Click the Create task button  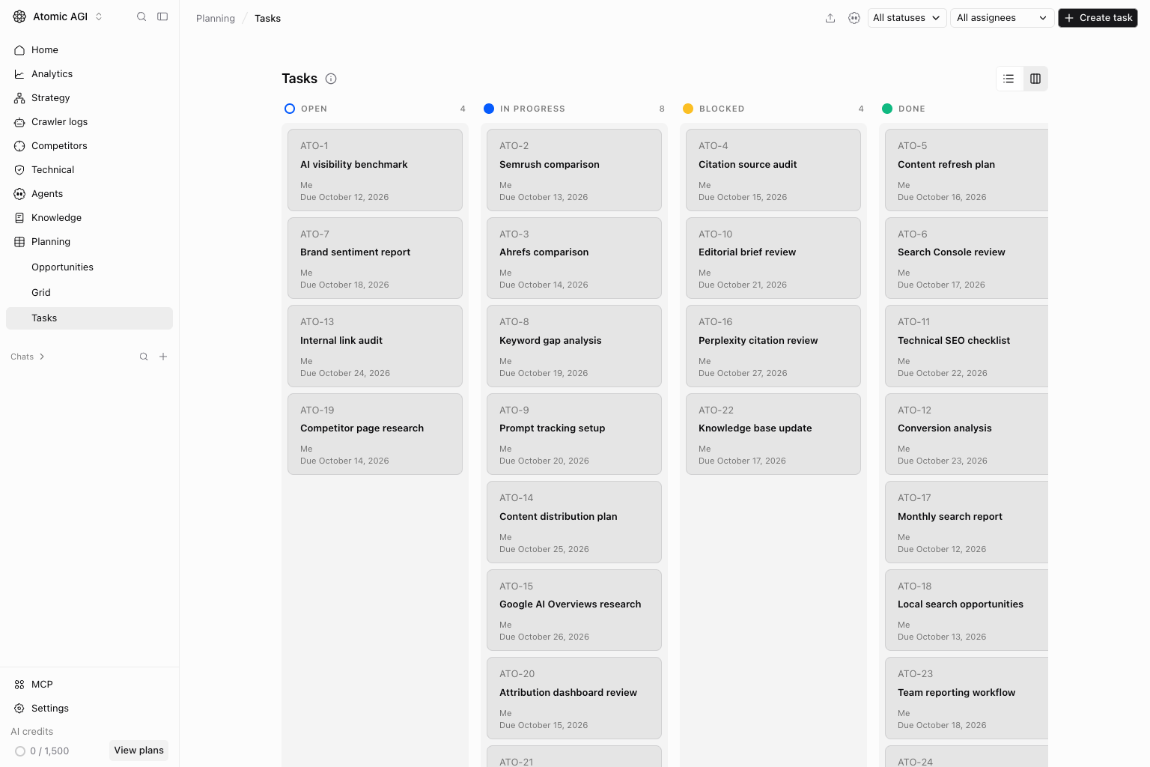(1098, 18)
